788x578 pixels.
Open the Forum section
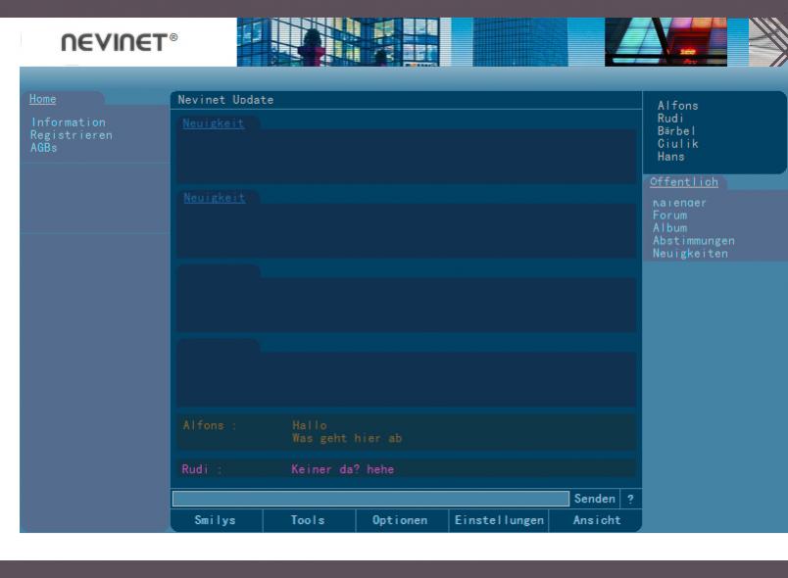pos(670,216)
